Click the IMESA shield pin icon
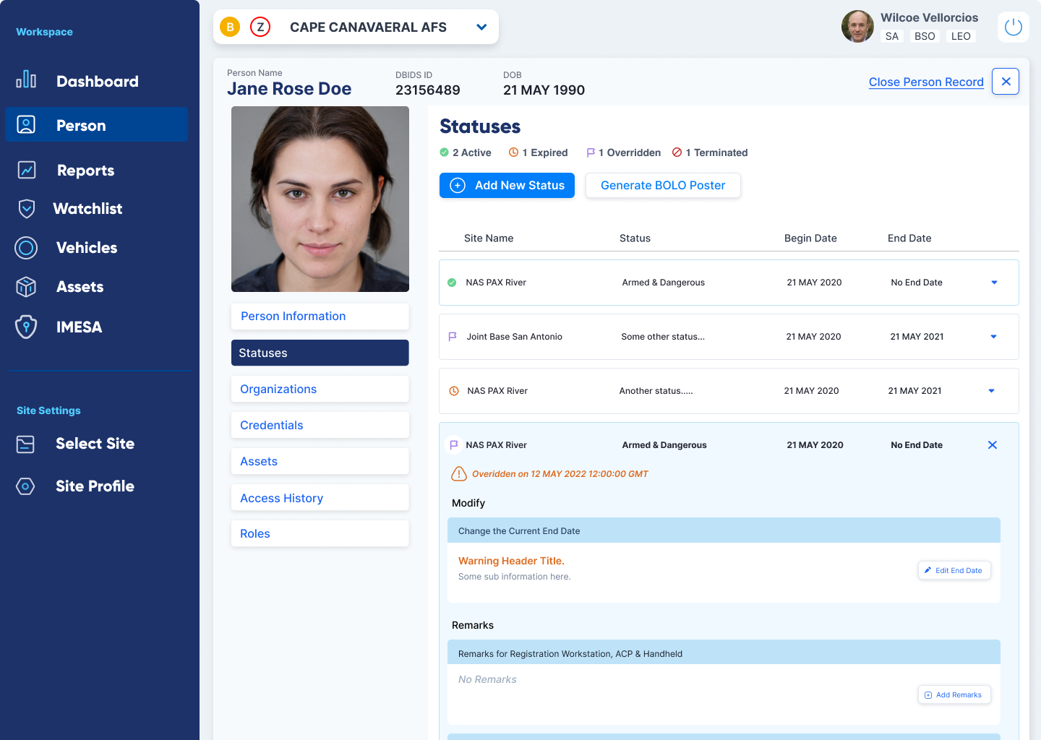 [x=26, y=327]
